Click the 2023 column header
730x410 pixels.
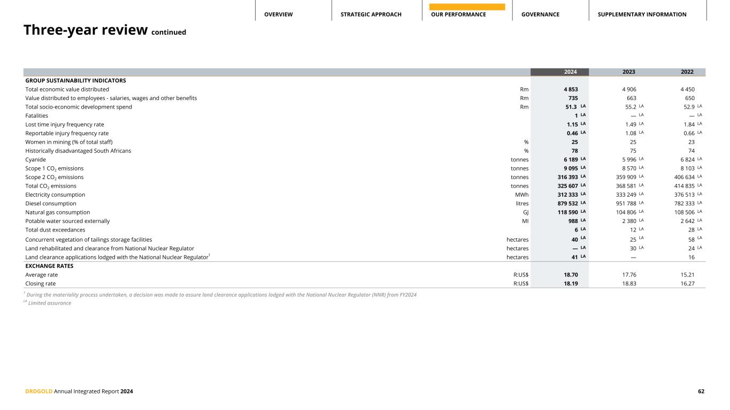pos(628,72)
